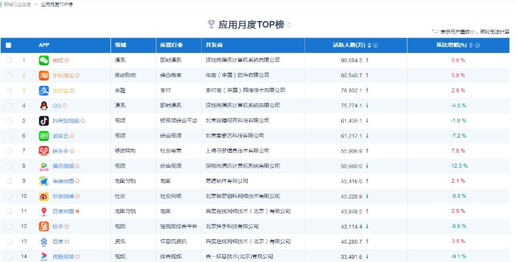Click 社交电商 industry cell
This screenshot has height=262, width=516.
(x=170, y=151)
